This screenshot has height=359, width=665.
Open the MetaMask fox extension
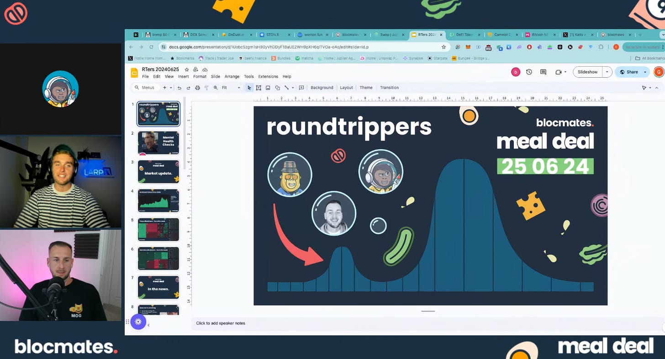pyautogui.click(x=468, y=47)
